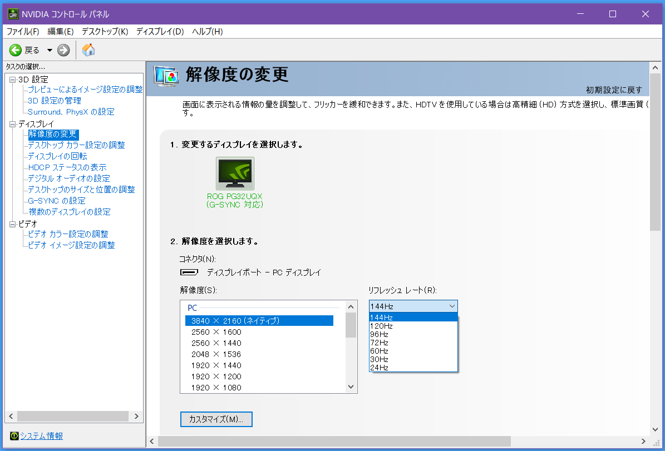Open 編集(E) menu

(61, 31)
